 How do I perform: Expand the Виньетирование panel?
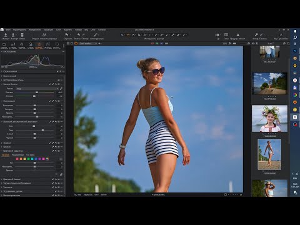coord(2,196)
